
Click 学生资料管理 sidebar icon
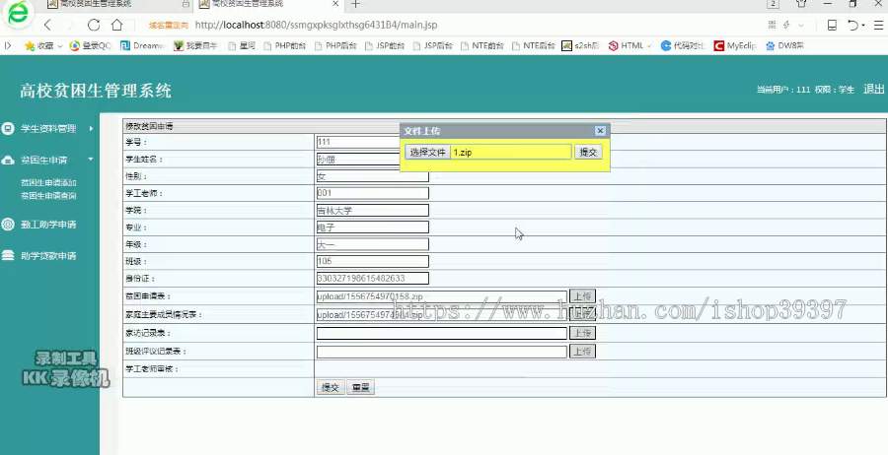(x=8, y=128)
